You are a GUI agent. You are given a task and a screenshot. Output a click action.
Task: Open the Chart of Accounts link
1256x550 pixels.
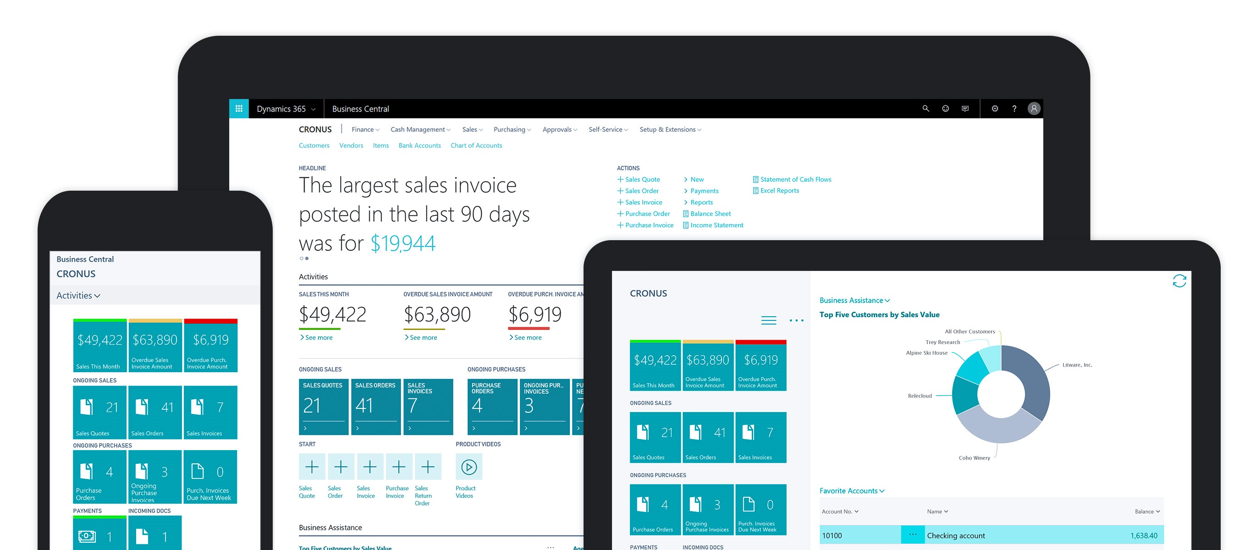pyautogui.click(x=476, y=145)
